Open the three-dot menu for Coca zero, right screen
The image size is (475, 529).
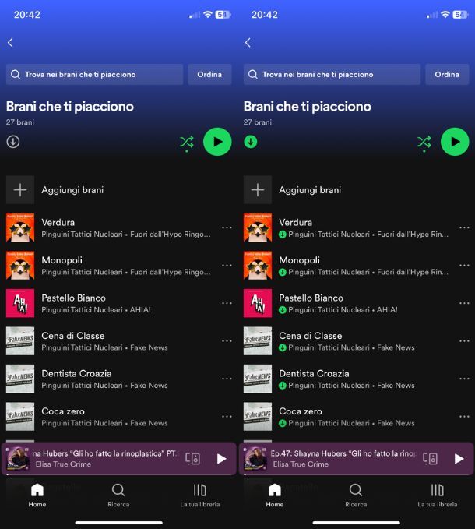tap(464, 417)
